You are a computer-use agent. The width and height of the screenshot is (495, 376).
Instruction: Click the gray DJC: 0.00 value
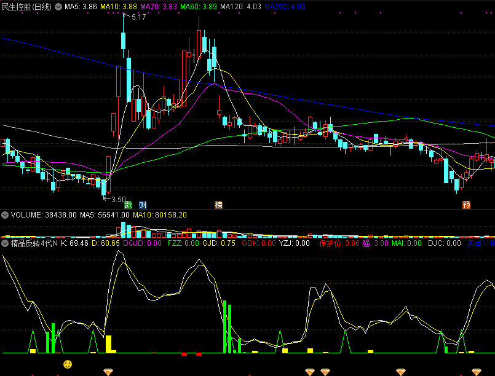tap(445, 243)
